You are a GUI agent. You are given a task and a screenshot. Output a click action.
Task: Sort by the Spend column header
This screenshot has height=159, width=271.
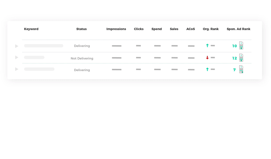(157, 29)
